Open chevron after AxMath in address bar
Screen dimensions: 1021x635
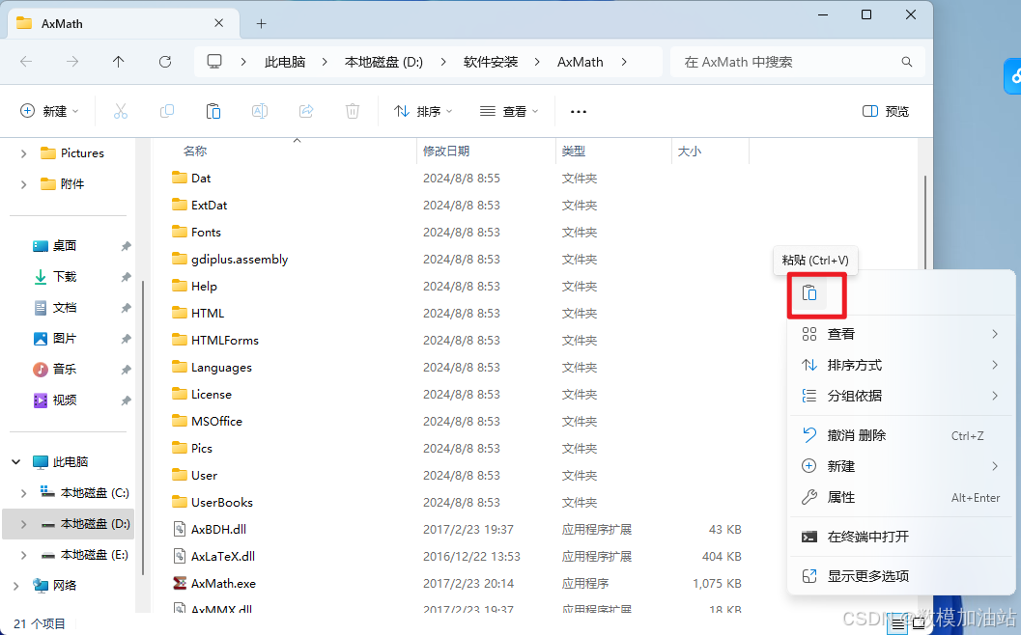click(624, 62)
